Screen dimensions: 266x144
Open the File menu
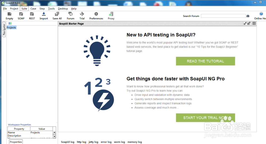click(5, 9)
